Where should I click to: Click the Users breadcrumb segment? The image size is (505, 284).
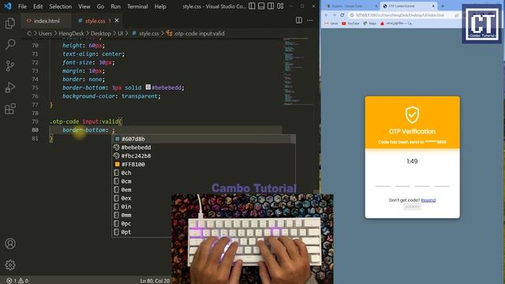45,33
